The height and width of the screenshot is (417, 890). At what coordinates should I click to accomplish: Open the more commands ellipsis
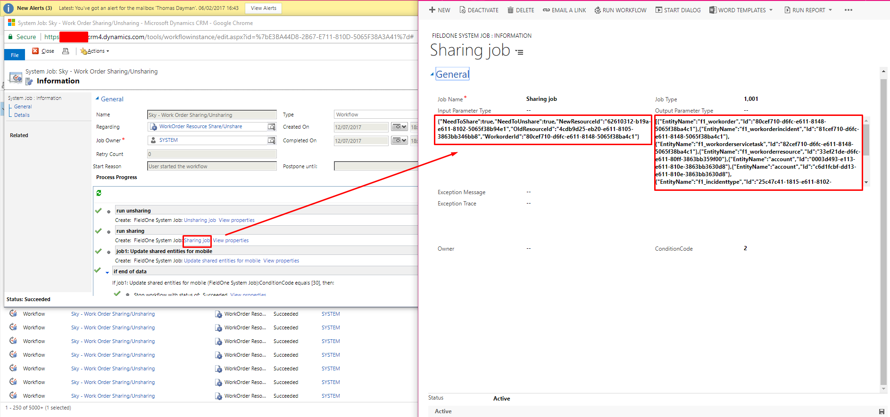click(848, 10)
